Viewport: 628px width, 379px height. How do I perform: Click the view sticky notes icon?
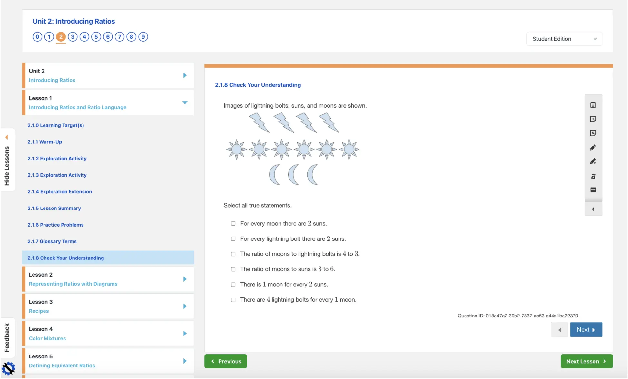(593, 133)
